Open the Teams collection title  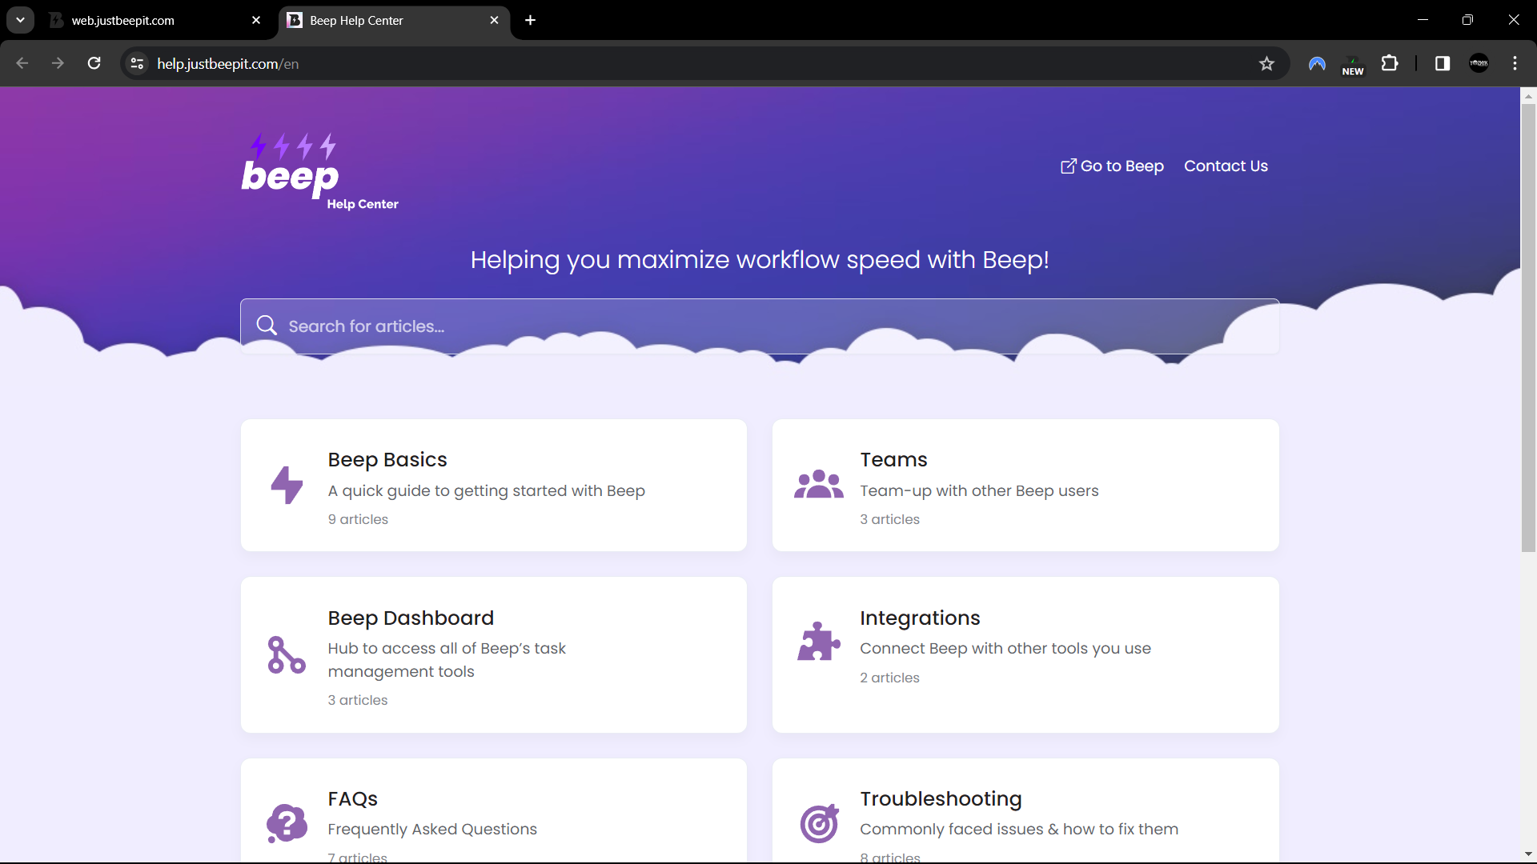pyautogui.click(x=893, y=460)
